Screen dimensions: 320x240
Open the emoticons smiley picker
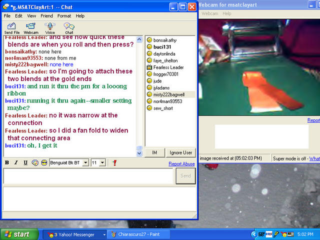tap(44, 162)
